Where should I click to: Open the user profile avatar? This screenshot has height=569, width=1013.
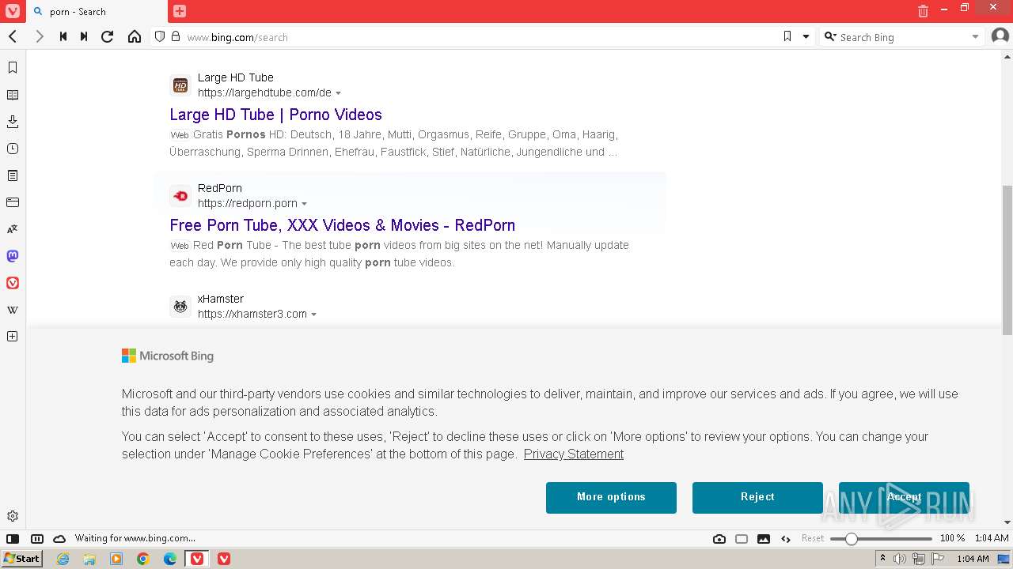(1000, 36)
